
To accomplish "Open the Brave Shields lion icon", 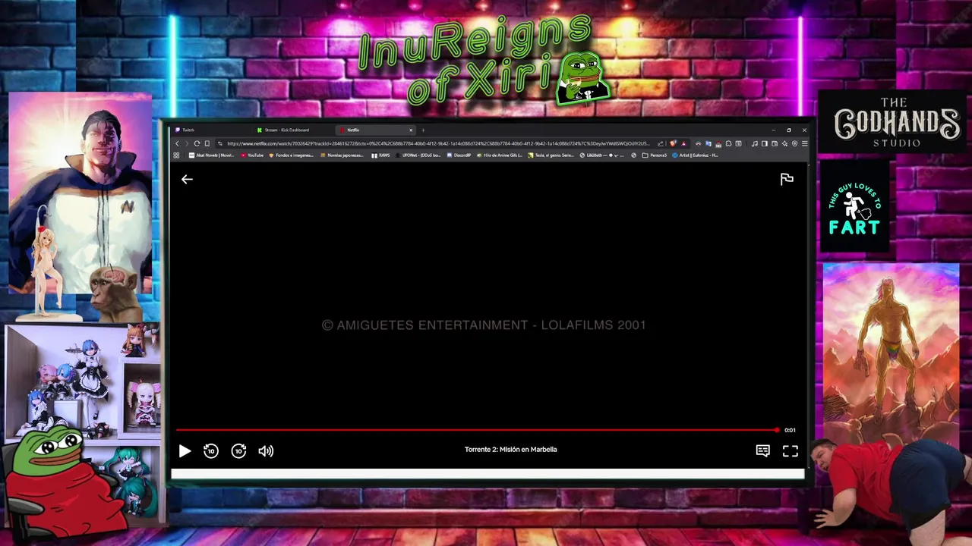I will 673,143.
